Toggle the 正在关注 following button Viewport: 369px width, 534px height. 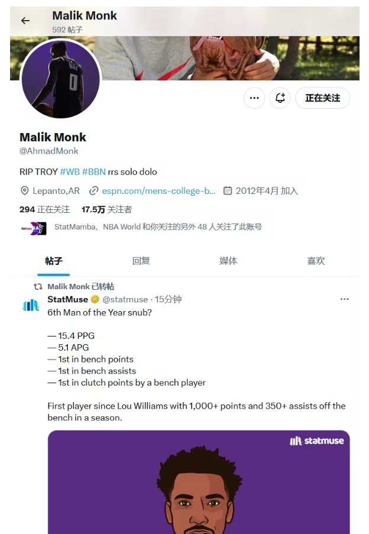click(x=322, y=98)
